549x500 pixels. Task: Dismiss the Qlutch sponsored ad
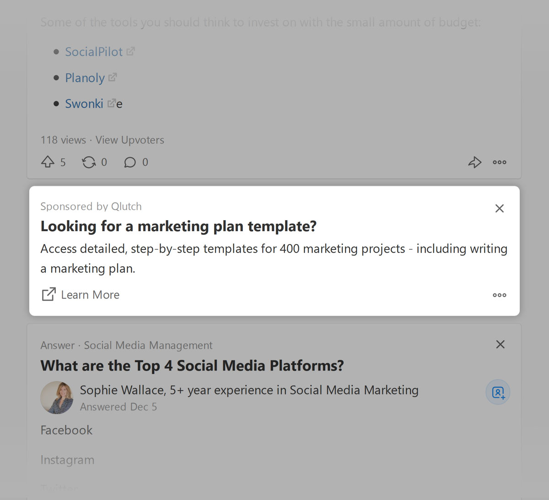click(500, 208)
